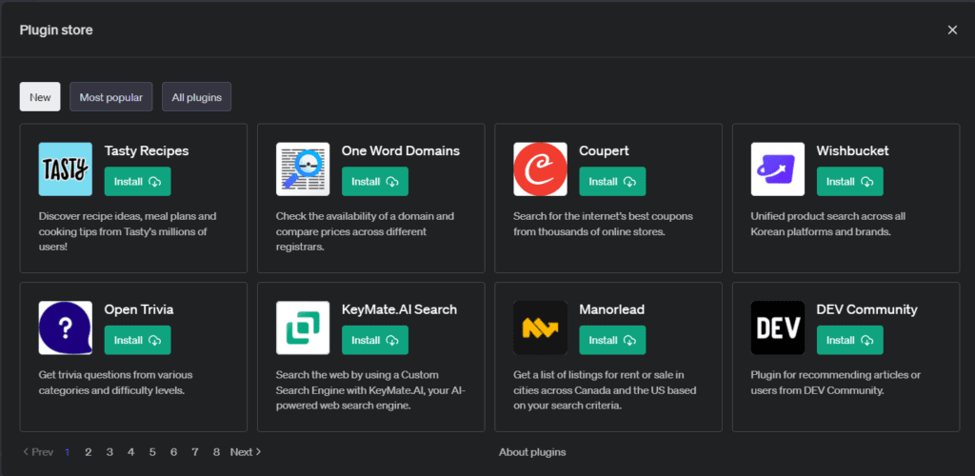
Task: Go to page 1 of plugins
Action: pyautogui.click(x=68, y=452)
